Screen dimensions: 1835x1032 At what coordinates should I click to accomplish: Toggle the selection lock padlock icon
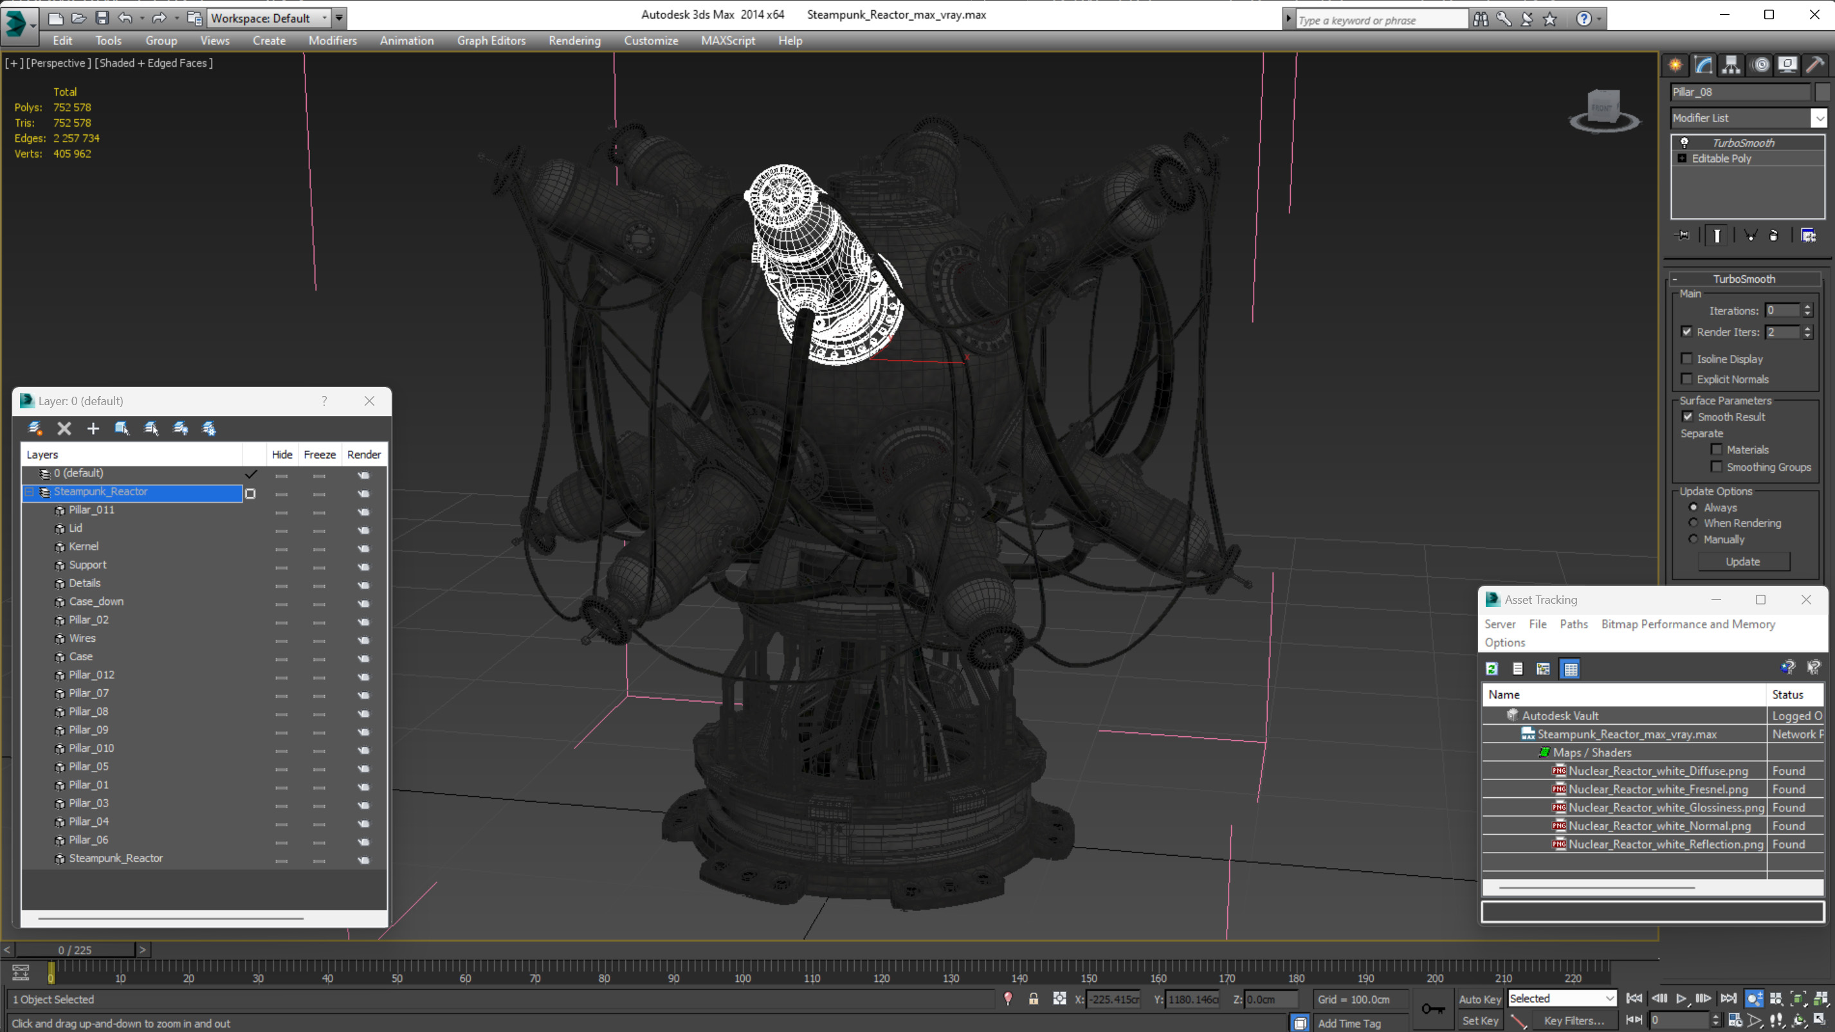point(1033,999)
